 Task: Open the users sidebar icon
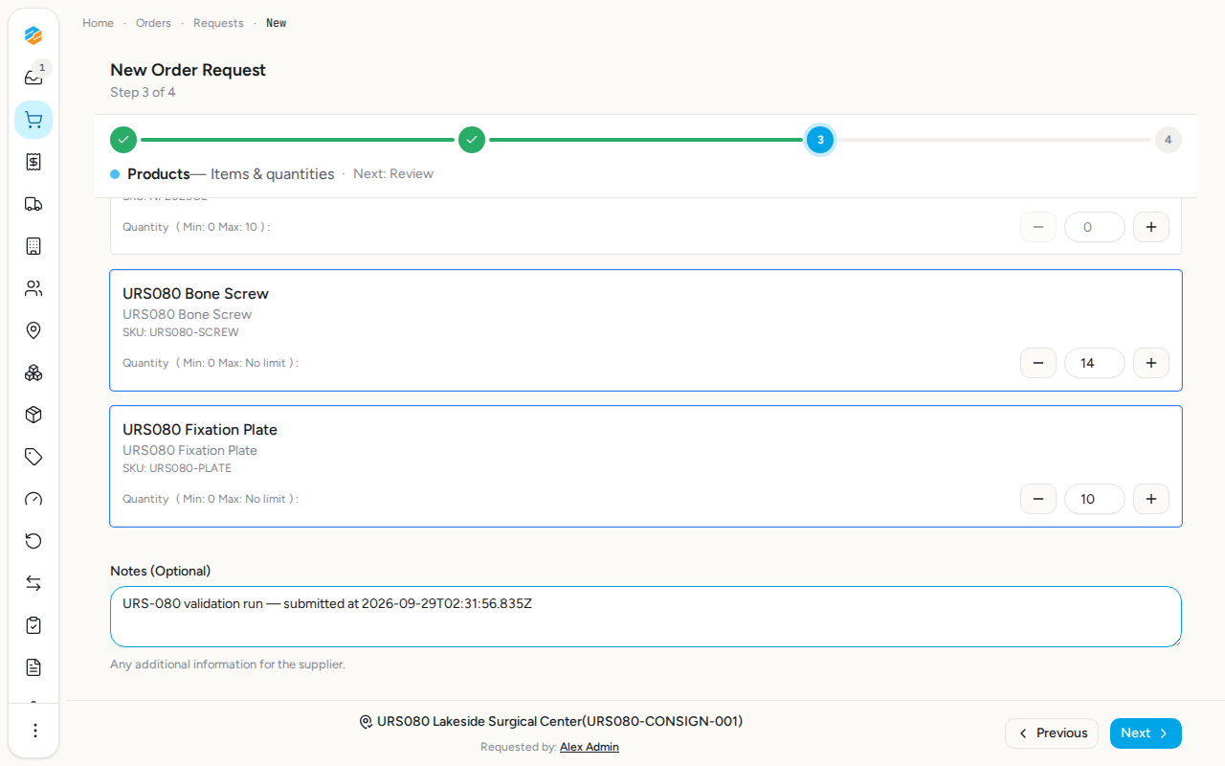33,288
